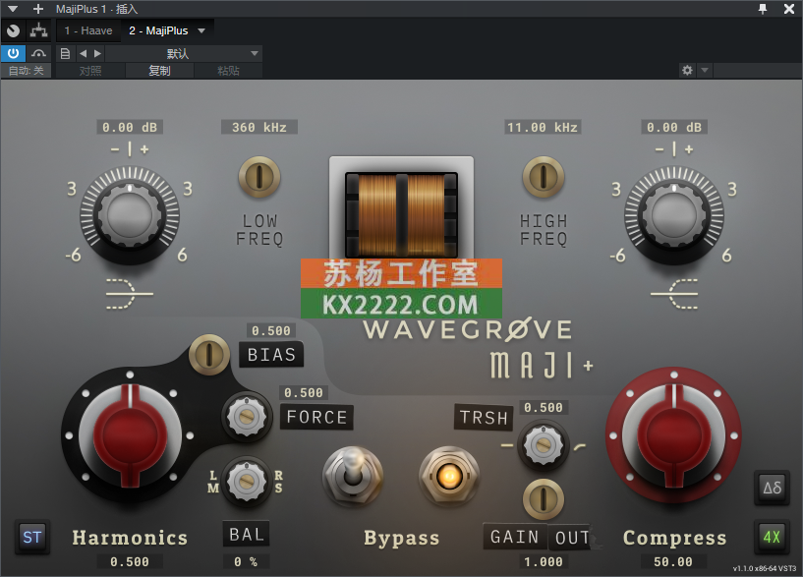Click the hard knee dash symbol by TRSH
This screenshot has width=803, height=577.
pos(507,445)
